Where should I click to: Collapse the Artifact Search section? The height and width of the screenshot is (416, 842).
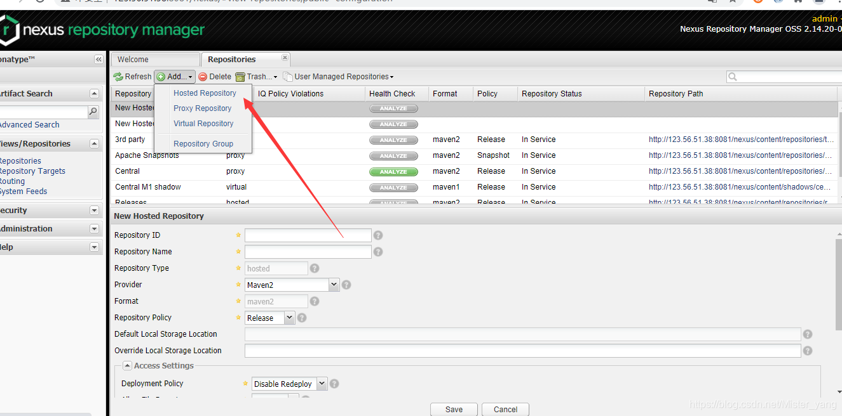point(95,94)
